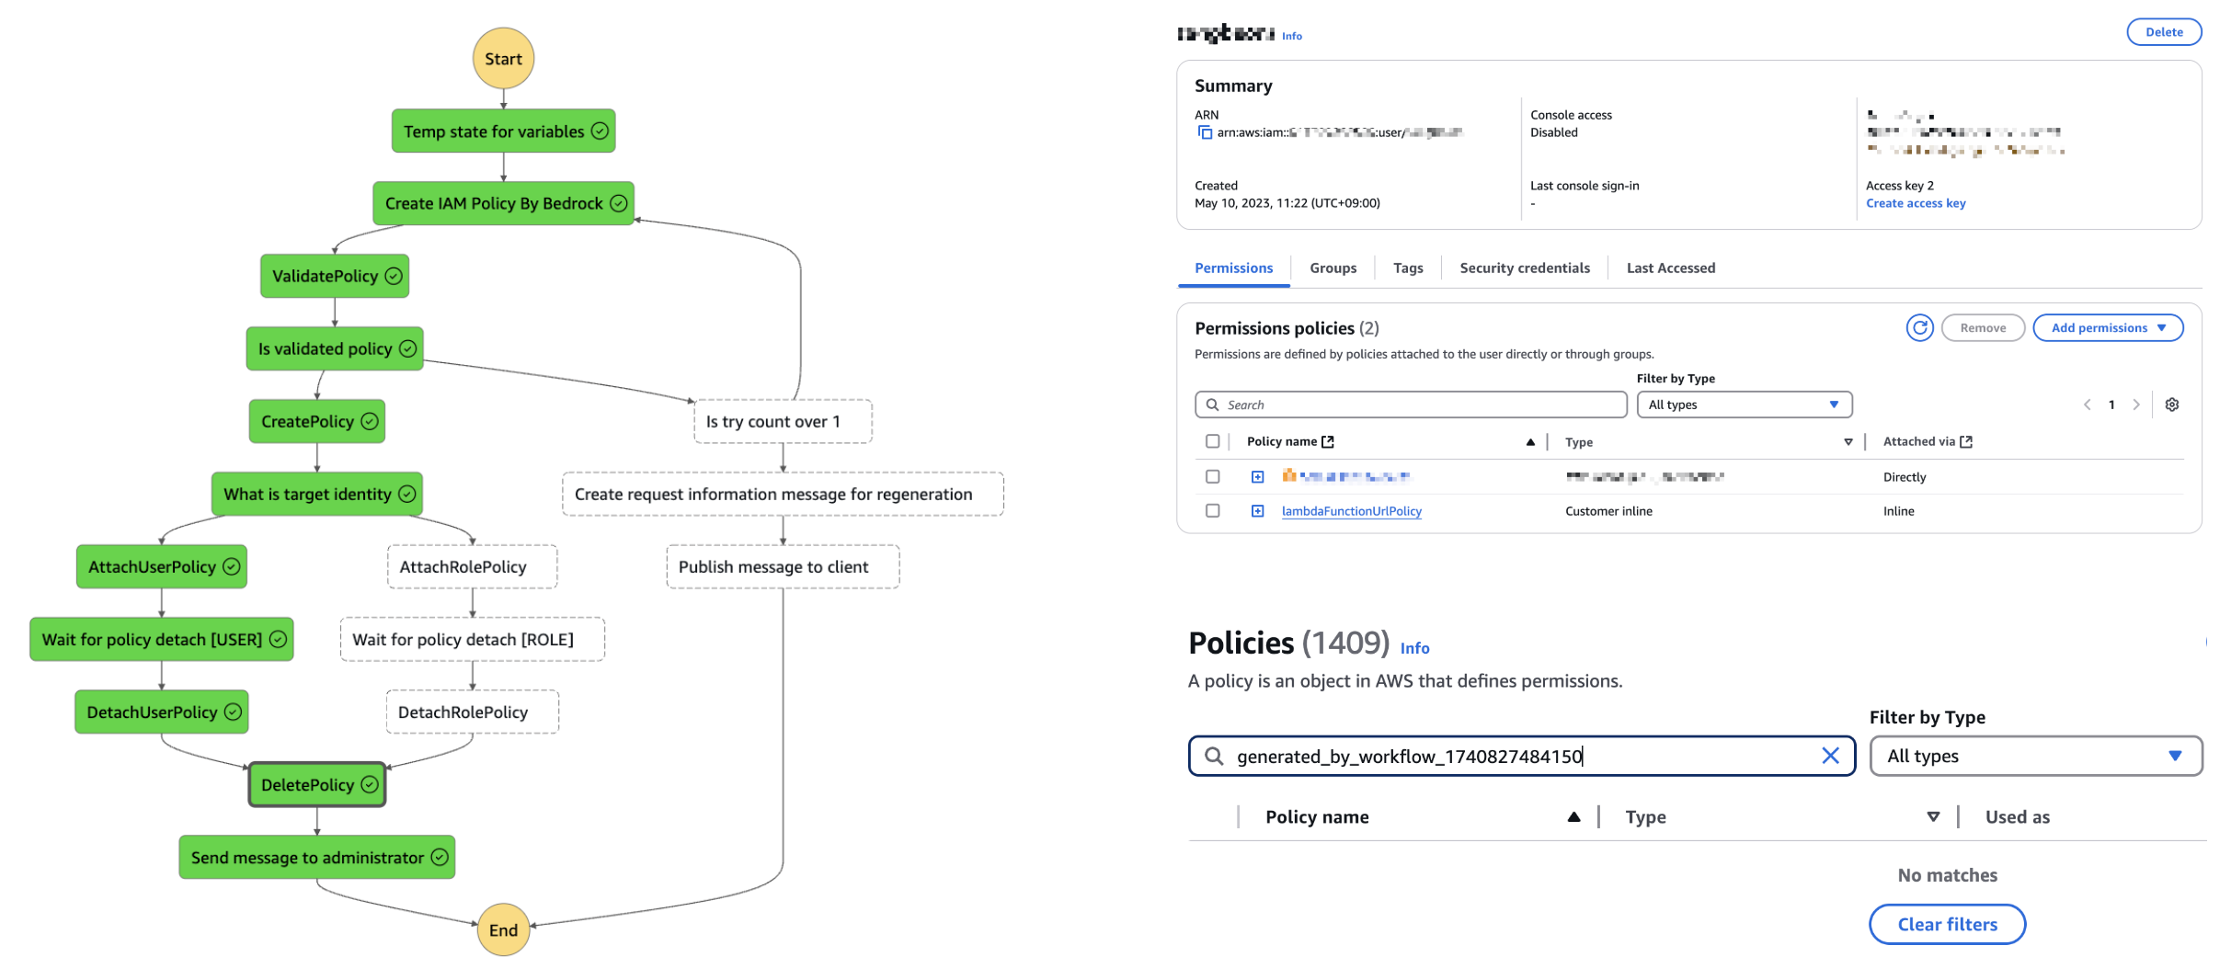Select all policies with header checkbox
Screen dimensions: 2231x980
point(1212,441)
